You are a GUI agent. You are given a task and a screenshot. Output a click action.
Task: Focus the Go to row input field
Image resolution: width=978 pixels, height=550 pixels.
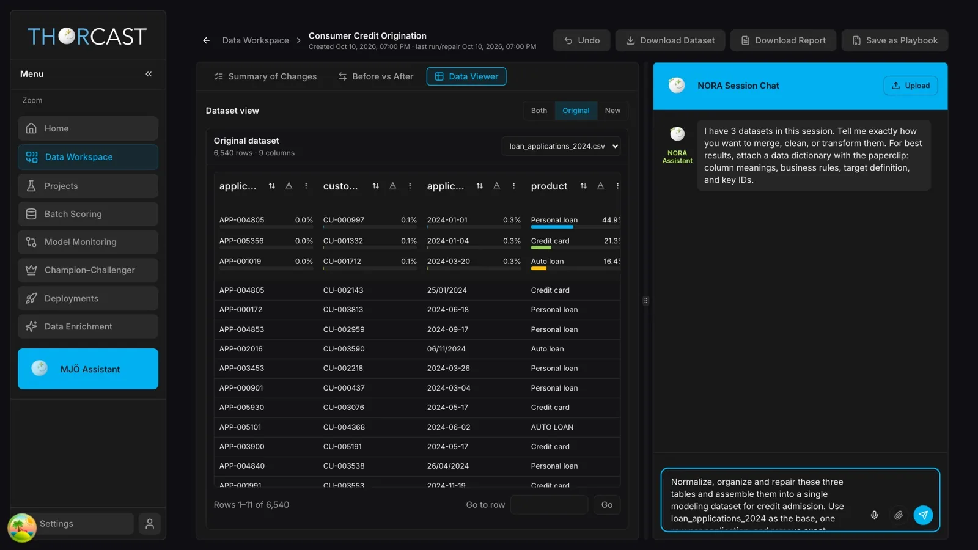(549, 505)
